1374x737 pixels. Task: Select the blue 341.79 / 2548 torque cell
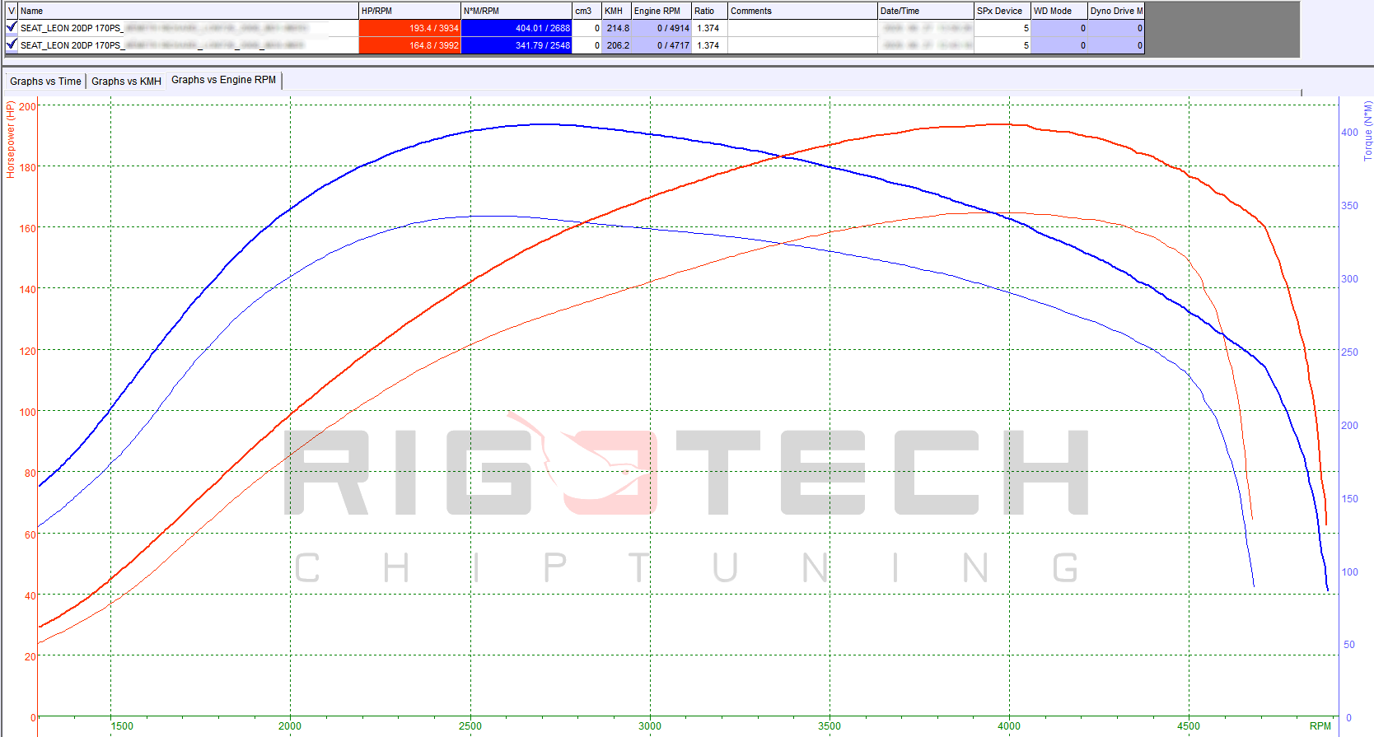coord(516,45)
